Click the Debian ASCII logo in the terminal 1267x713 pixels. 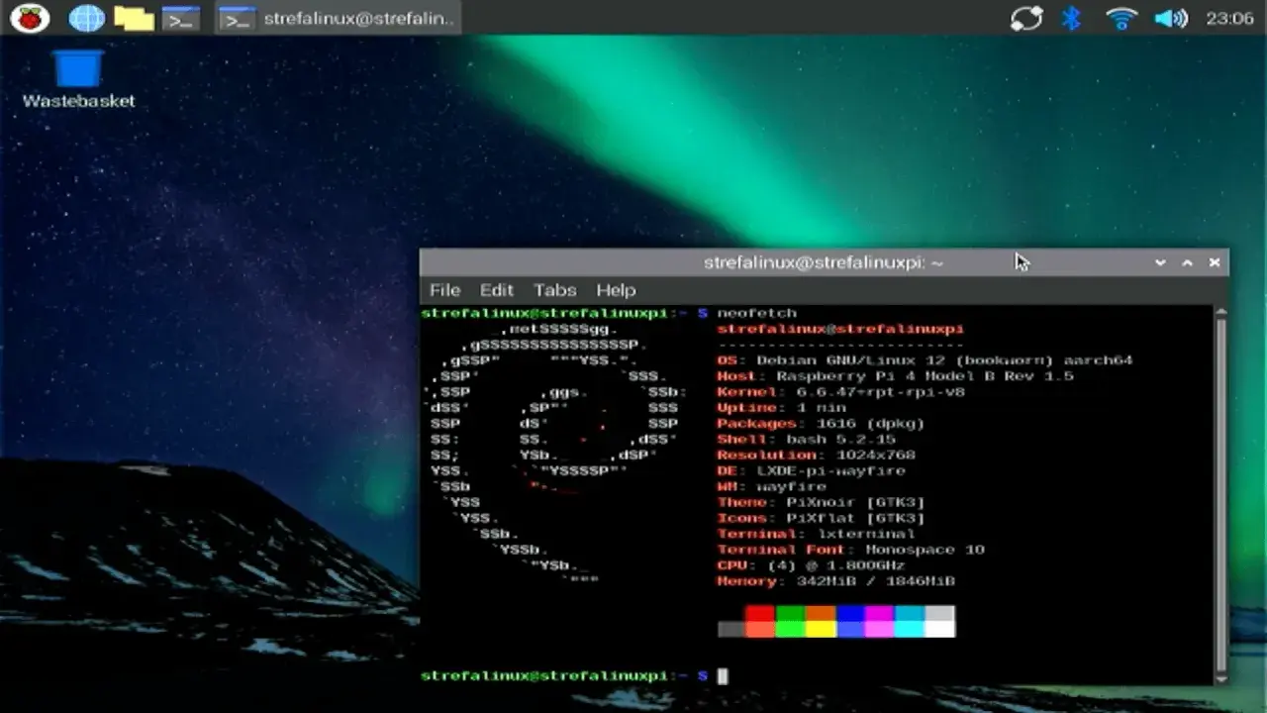(554, 456)
